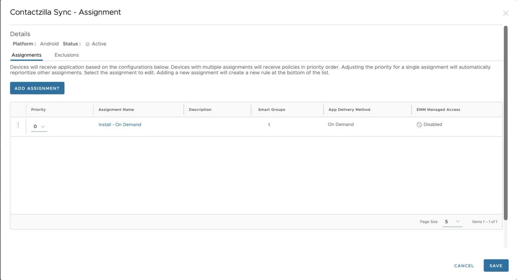The image size is (517, 280).
Task: Click the EMM Managed Access column header
Action: pos(438,110)
